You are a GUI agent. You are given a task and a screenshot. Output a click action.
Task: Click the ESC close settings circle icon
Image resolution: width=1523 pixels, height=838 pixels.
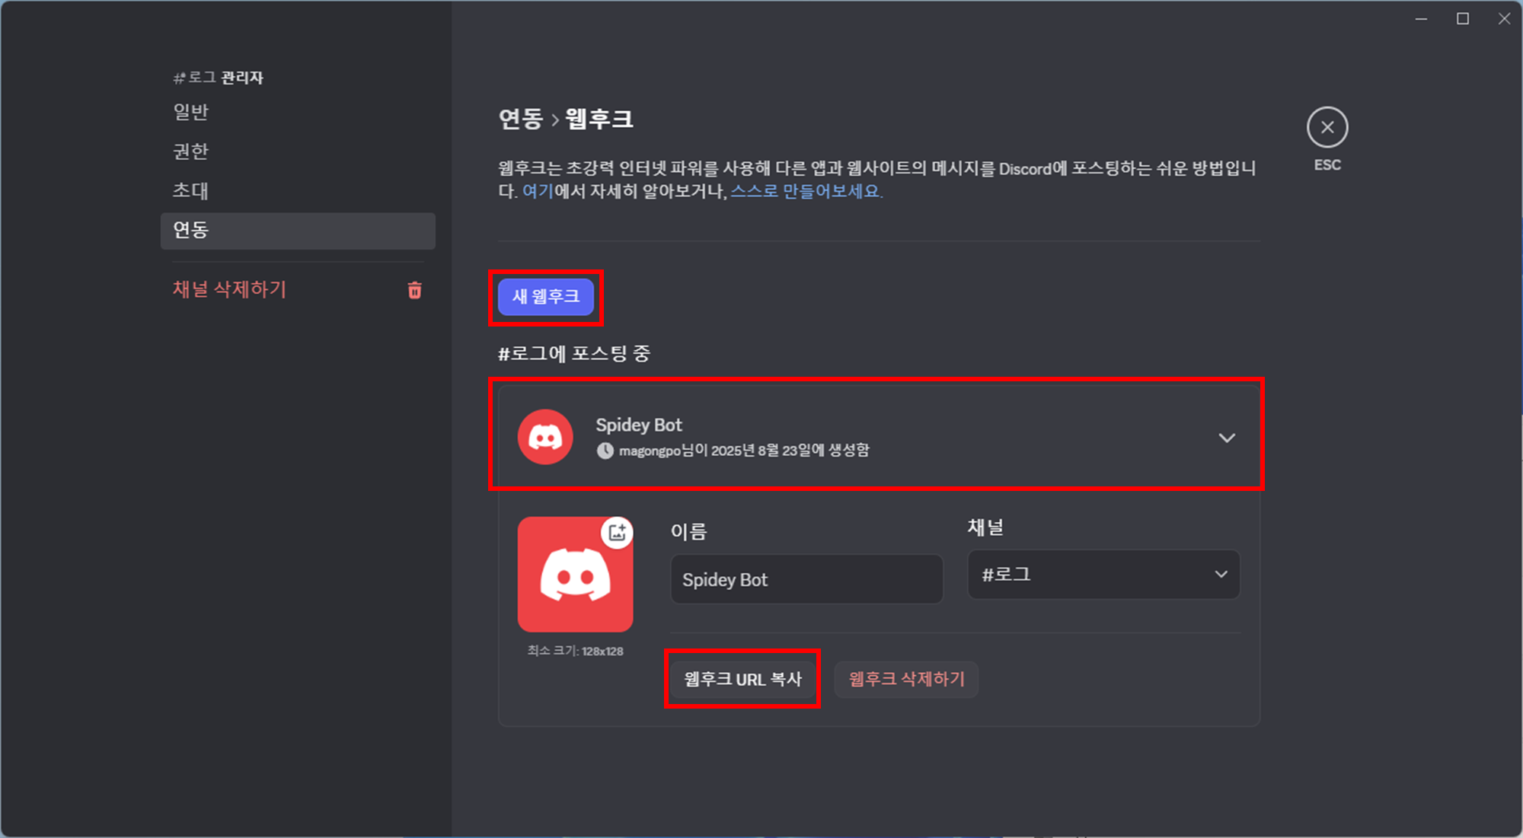pyautogui.click(x=1327, y=127)
